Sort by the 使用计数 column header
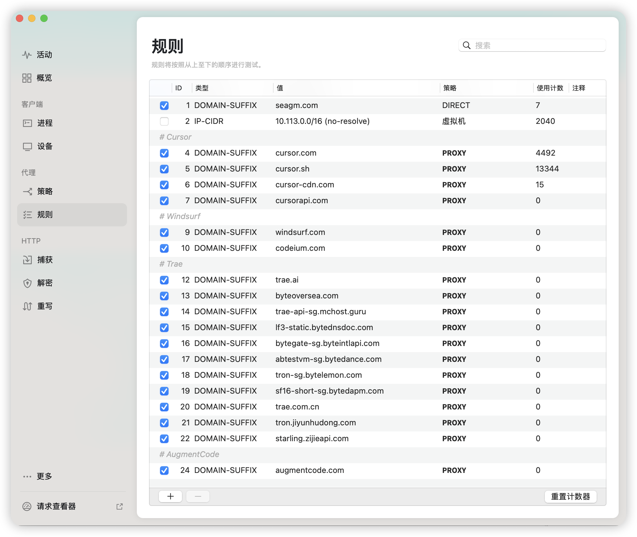The height and width of the screenshot is (537, 637). 551,88
